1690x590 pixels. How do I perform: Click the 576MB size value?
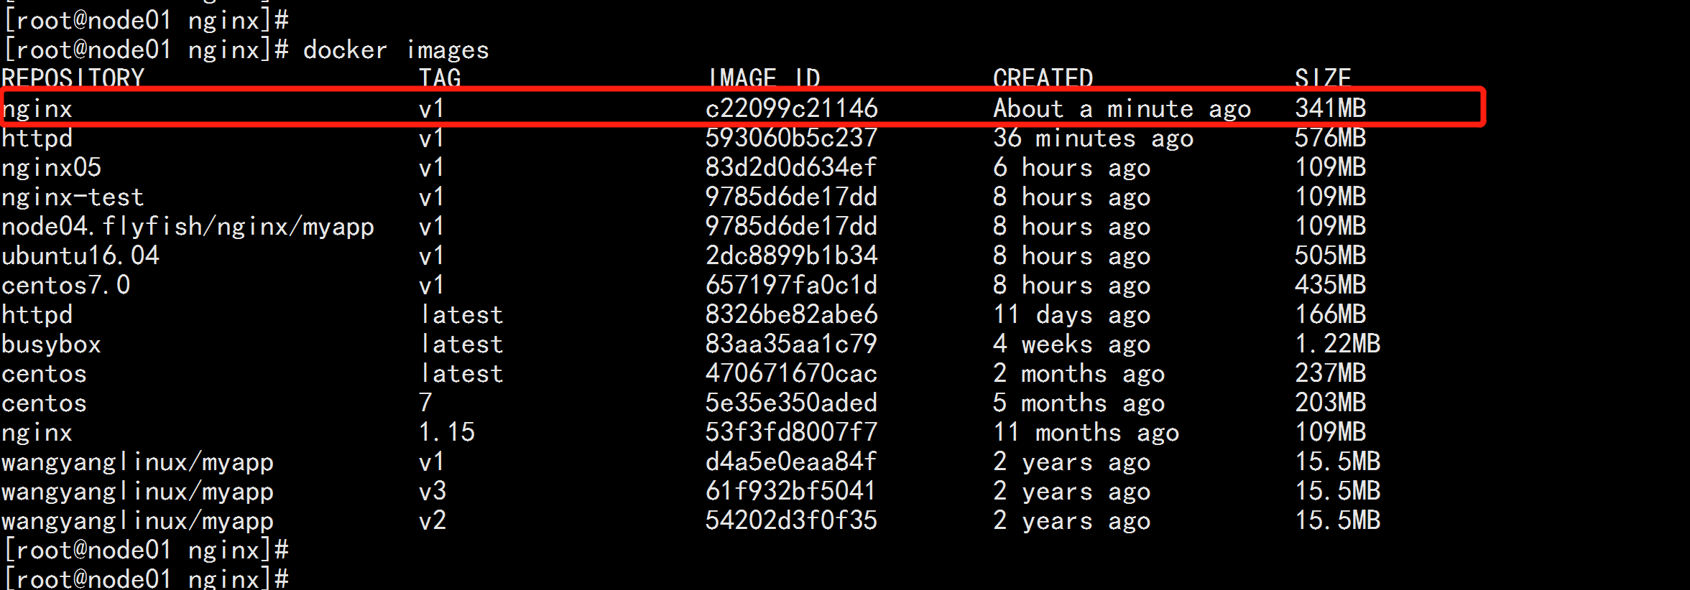[x=1331, y=138]
